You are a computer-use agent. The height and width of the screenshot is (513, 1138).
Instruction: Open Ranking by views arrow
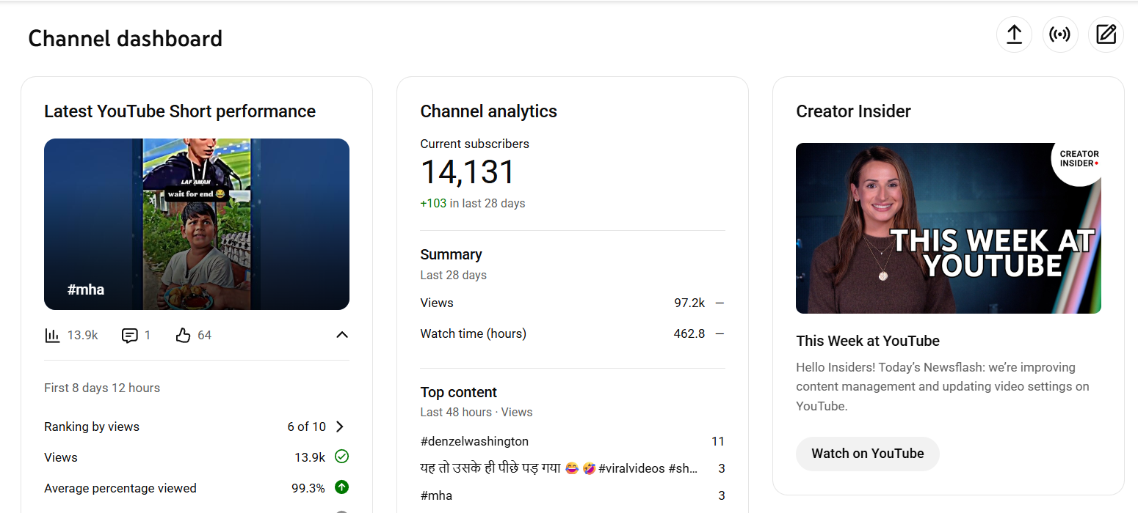[x=340, y=427]
